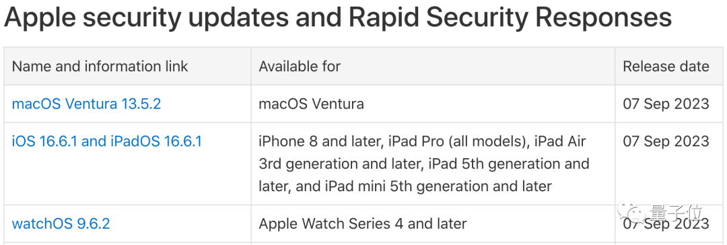Open the iOS 16.6.1 and iPadOS 16.6.1 link
Screen dimensions: 727x245
tap(106, 141)
